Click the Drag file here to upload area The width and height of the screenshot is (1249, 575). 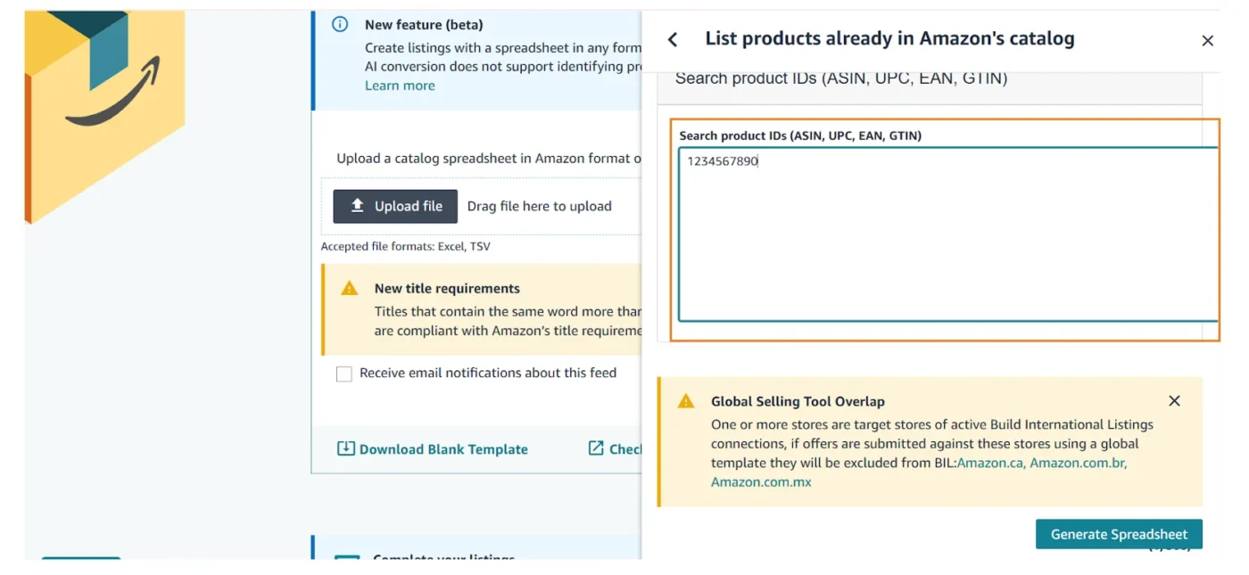[541, 206]
